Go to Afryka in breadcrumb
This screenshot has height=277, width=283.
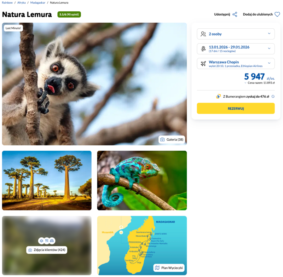(x=21, y=3)
